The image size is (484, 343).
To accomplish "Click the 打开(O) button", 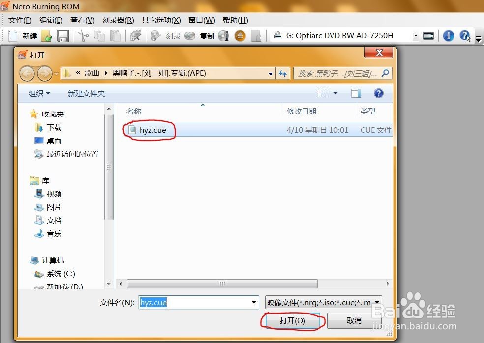I will (292, 321).
